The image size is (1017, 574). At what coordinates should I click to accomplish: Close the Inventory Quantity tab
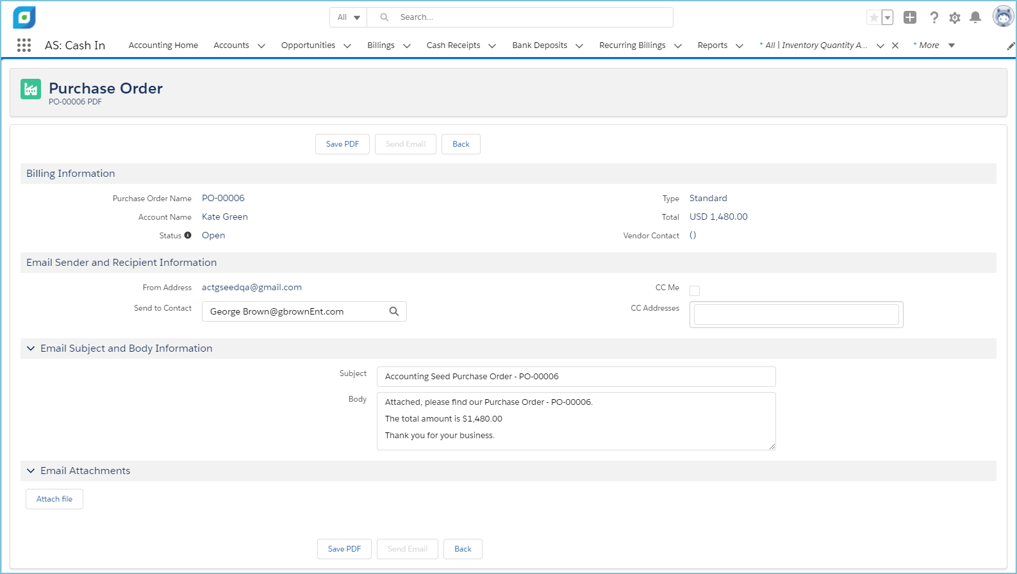pyautogui.click(x=895, y=45)
